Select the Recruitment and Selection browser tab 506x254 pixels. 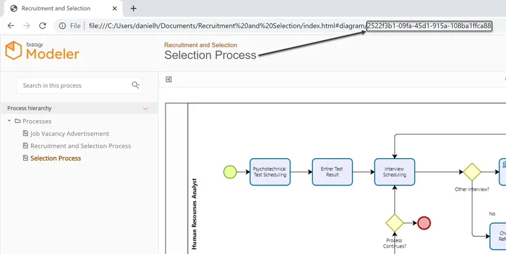click(63, 8)
